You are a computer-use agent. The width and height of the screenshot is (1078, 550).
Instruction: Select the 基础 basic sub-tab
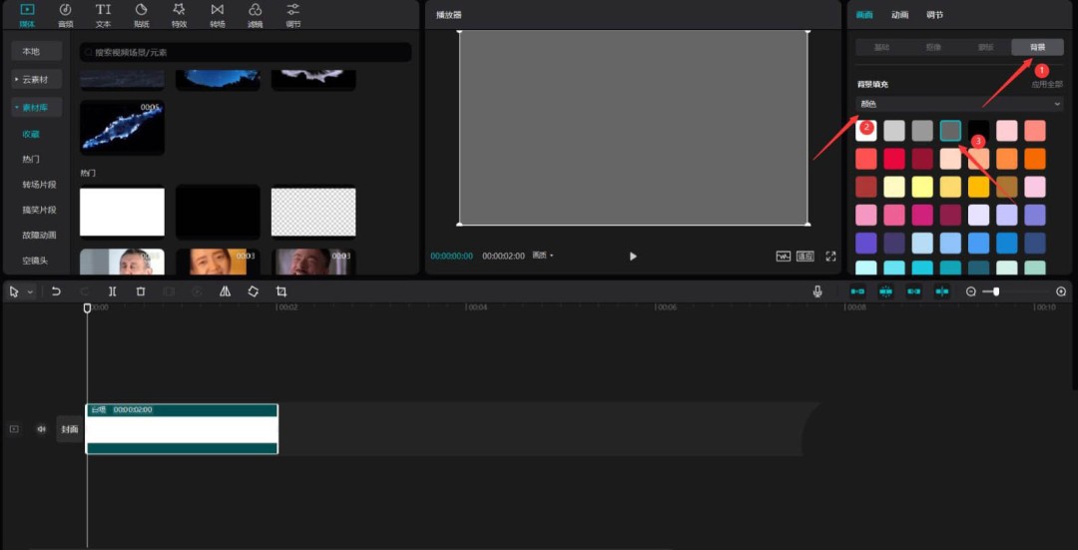pos(881,47)
